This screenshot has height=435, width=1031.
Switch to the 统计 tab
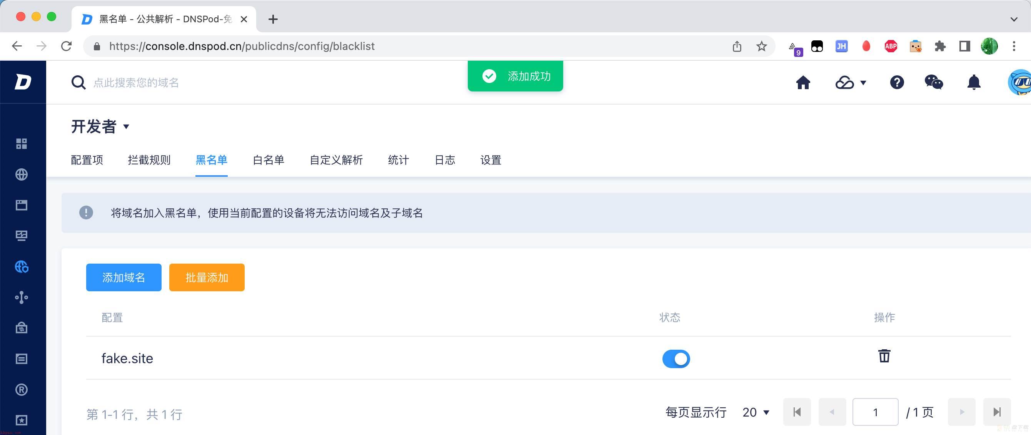pos(398,160)
